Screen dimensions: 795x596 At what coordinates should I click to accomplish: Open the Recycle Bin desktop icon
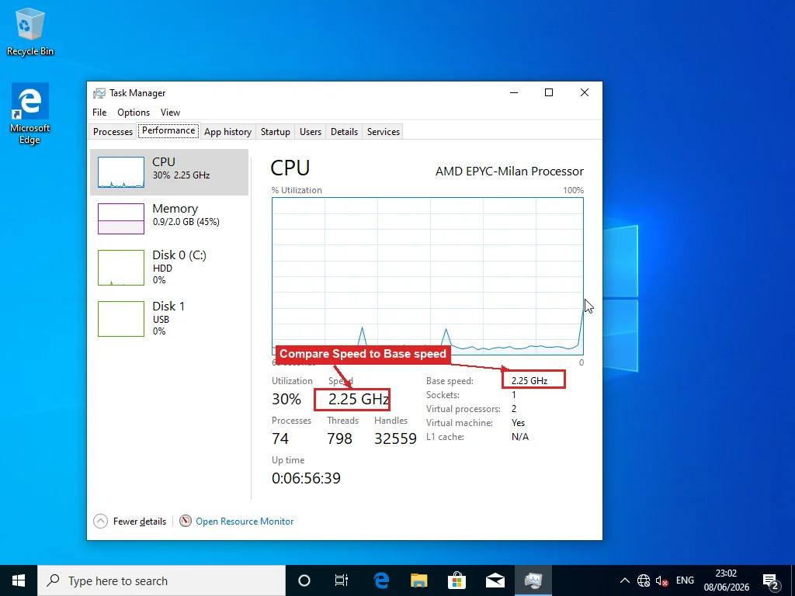pyautogui.click(x=30, y=31)
